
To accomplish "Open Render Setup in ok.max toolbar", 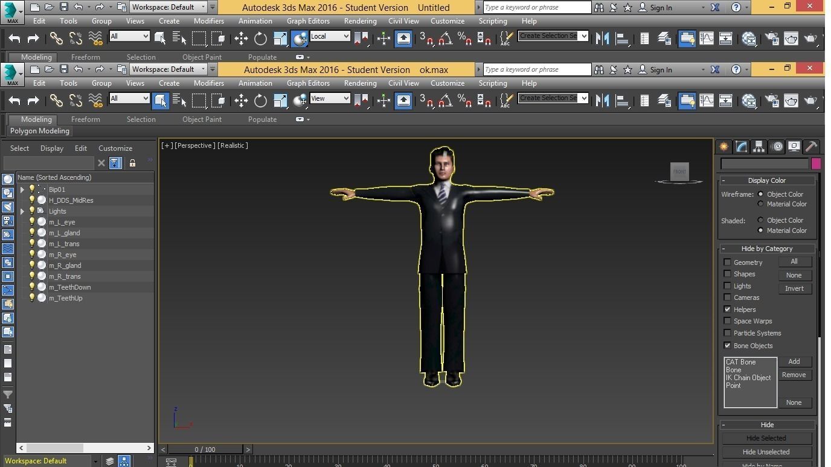I will [x=771, y=101].
